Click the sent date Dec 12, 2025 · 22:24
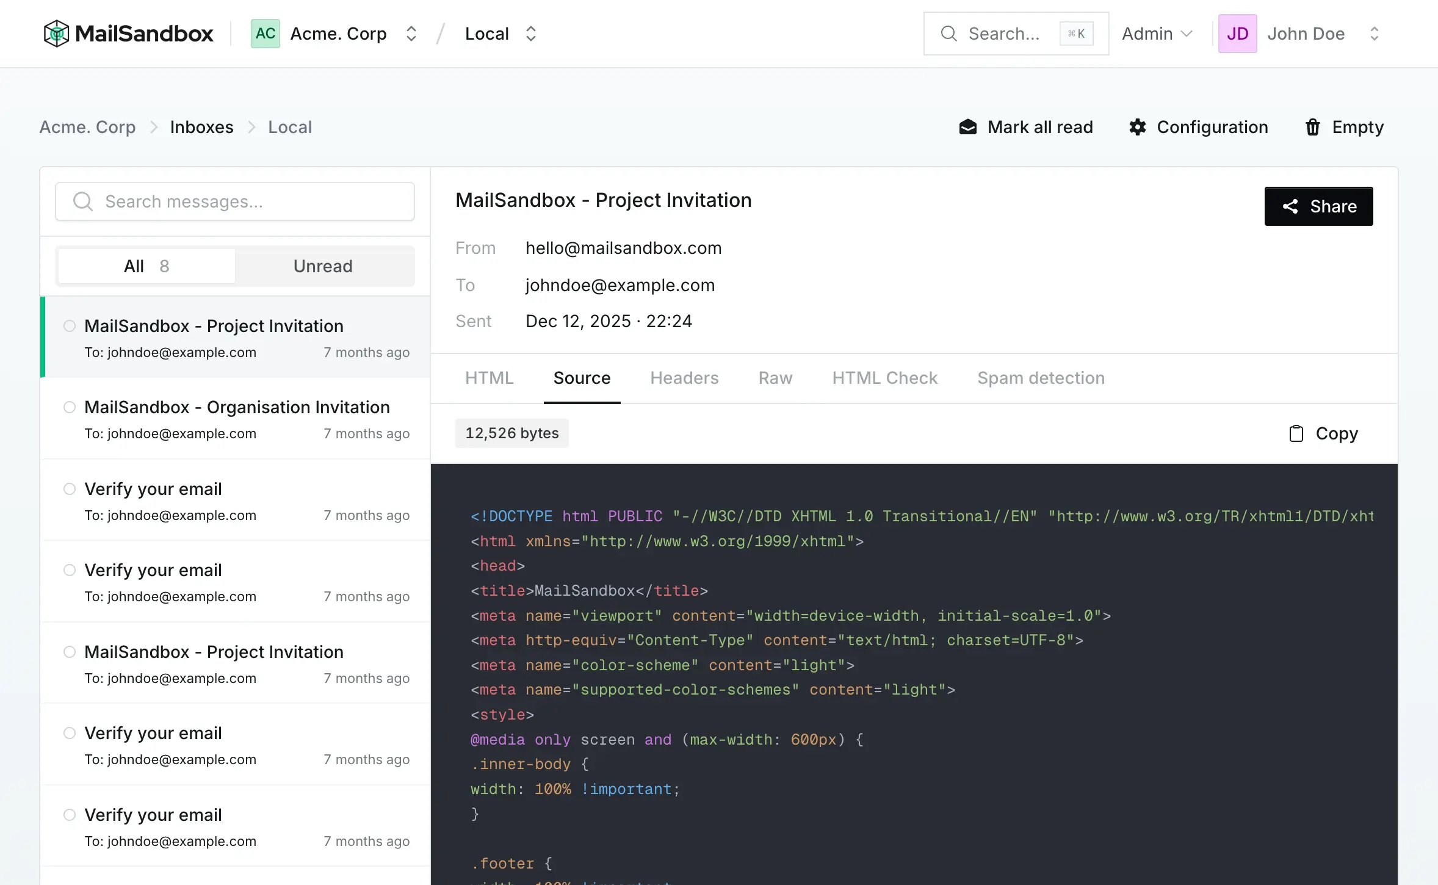The height and width of the screenshot is (885, 1438). pos(609,321)
